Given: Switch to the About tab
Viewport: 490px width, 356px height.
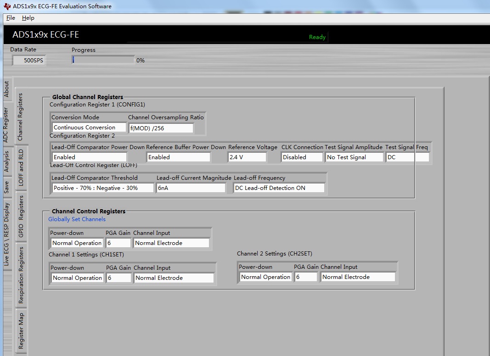Looking at the screenshot, I should pyautogui.click(x=6, y=89).
